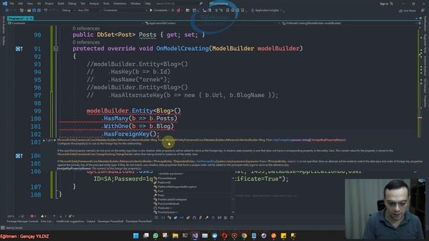
Task: Open Google Chrome from the taskbar
Action: point(244,236)
